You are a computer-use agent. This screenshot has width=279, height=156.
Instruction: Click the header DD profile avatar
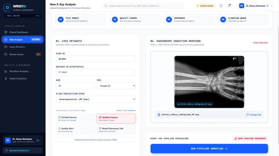click(x=242, y=6)
